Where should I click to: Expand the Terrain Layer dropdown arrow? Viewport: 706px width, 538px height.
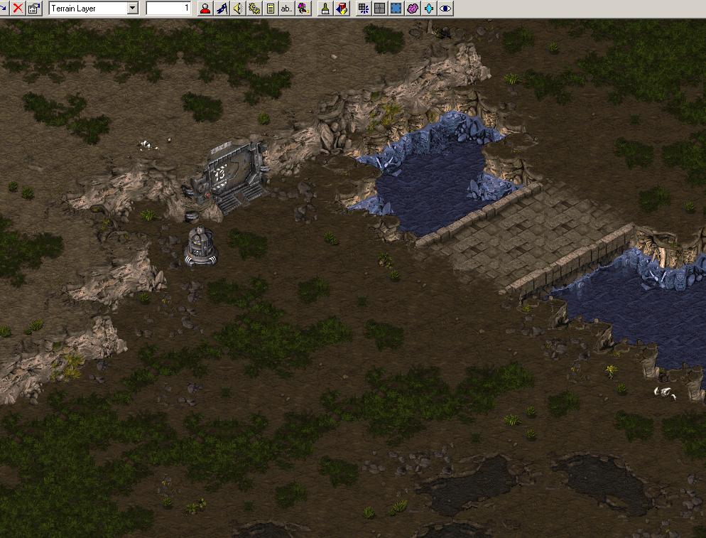[132, 9]
